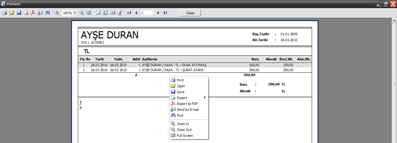The height and width of the screenshot is (143, 397).
Task: Click the page number input field
Action: pos(147,13)
